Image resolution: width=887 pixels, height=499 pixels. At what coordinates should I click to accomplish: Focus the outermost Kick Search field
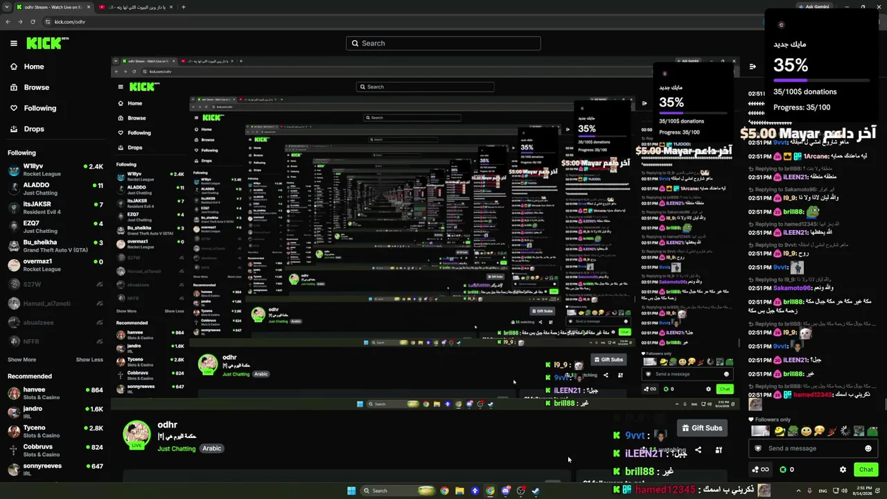(x=443, y=43)
